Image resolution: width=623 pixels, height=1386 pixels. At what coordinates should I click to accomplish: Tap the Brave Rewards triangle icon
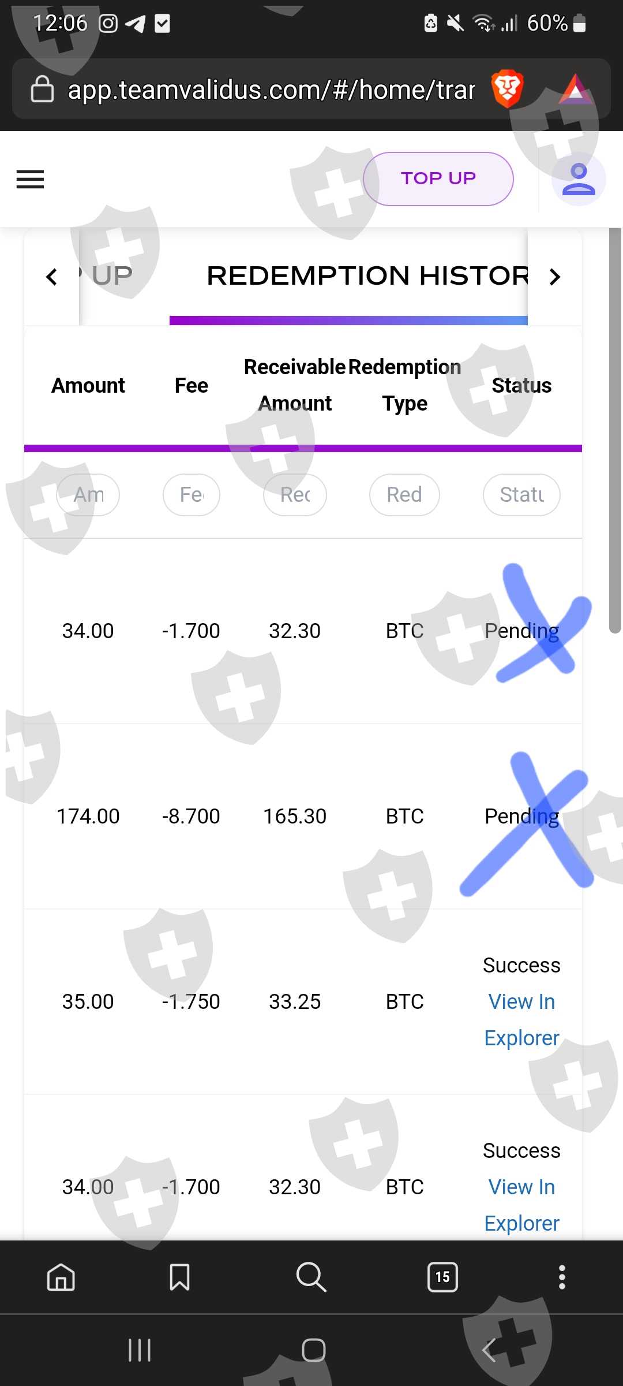click(x=575, y=89)
